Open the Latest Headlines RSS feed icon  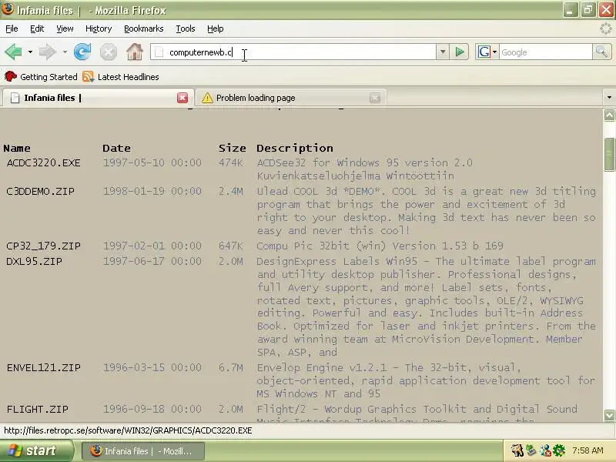(x=89, y=76)
